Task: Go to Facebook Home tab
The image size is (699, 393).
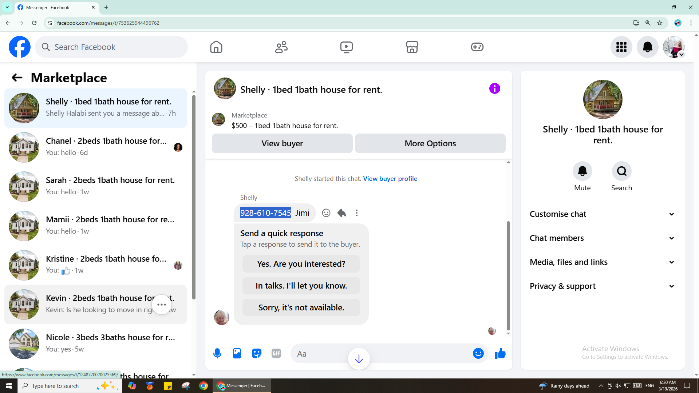Action: click(216, 47)
